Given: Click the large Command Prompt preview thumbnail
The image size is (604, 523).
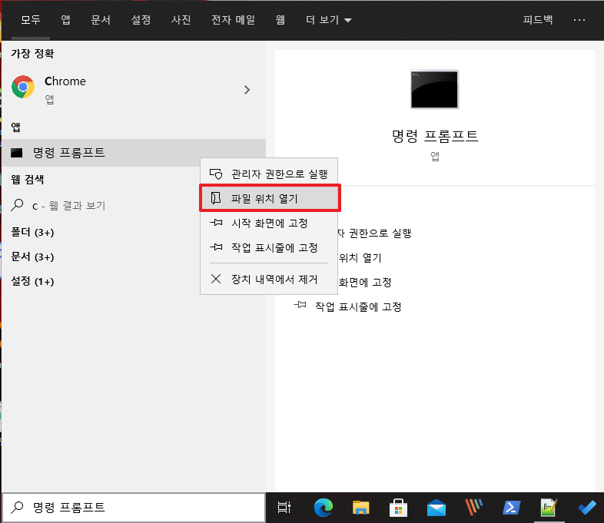Looking at the screenshot, I should (434, 89).
